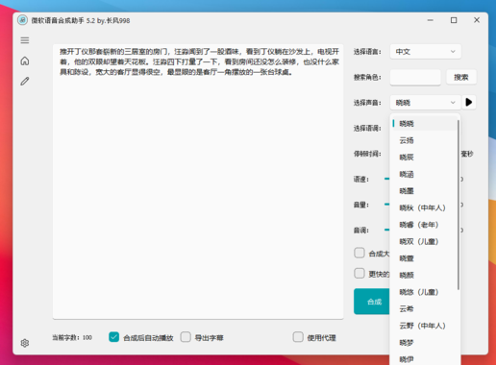
Task: Pick 云希 from the voice list
Action: click(424, 308)
